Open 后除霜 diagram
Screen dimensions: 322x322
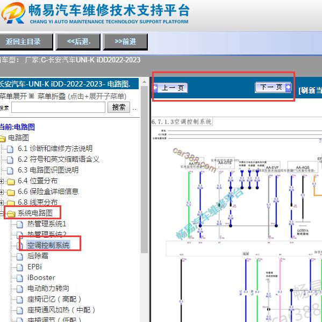click(x=38, y=256)
